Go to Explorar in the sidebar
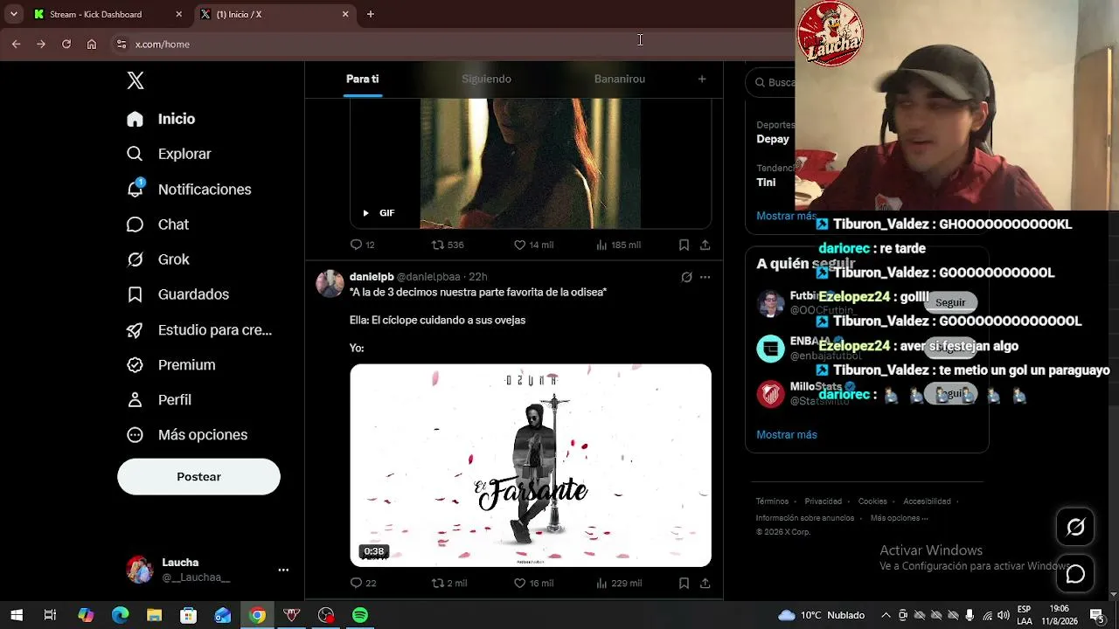The width and height of the screenshot is (1119, 629). tap(169, 154)
